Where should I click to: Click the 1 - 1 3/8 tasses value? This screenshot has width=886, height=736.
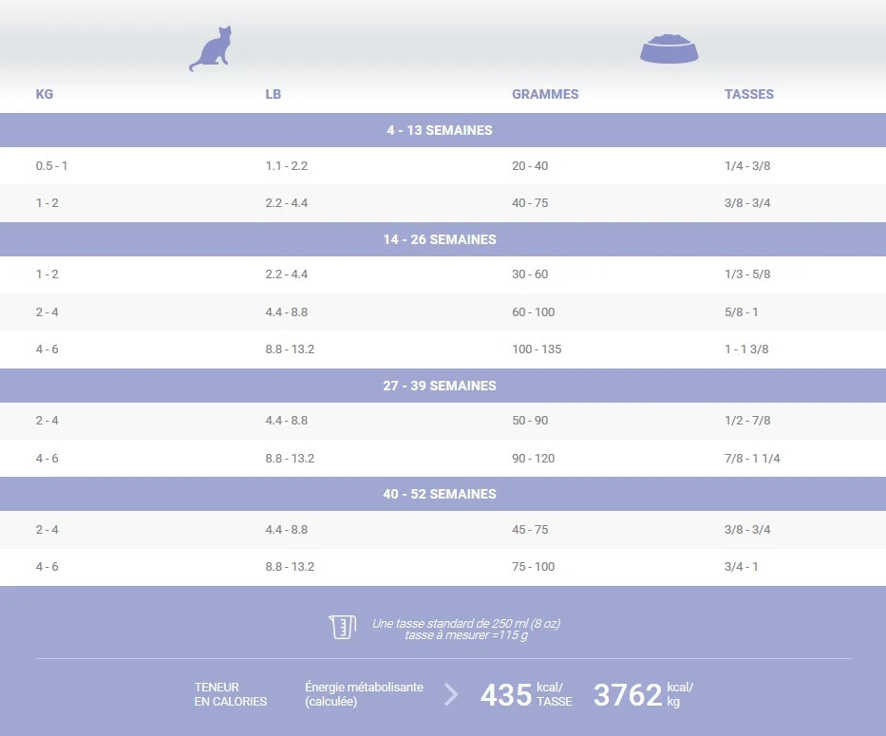point(745,349)
